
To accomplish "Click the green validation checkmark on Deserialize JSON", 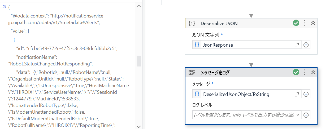I will [296, 23].
